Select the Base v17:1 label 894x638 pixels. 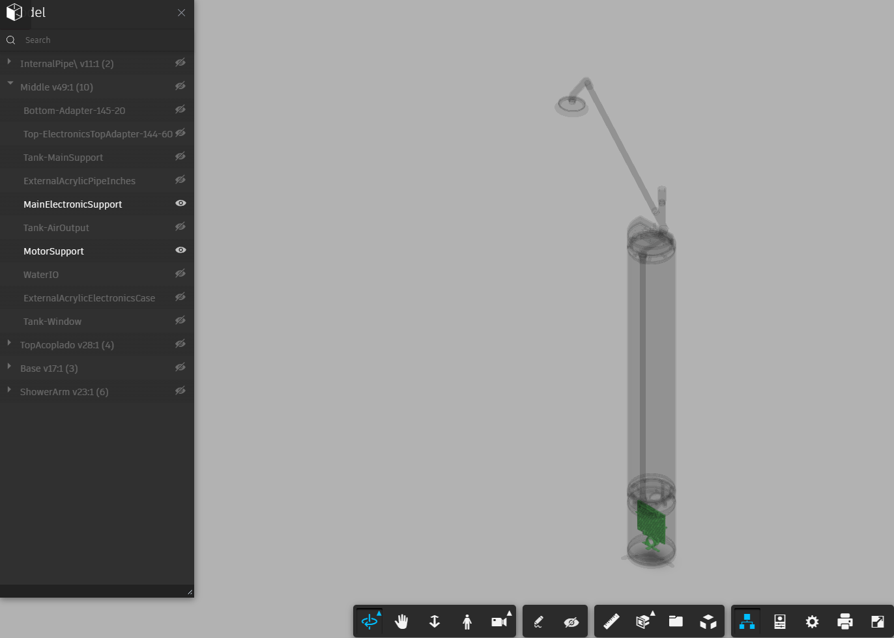(x=49, y=368)
